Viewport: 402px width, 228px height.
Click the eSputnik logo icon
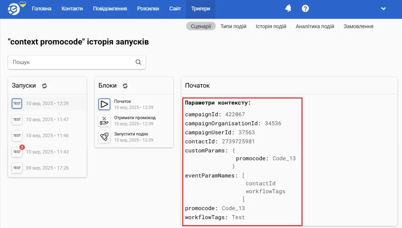pos(14,9)
